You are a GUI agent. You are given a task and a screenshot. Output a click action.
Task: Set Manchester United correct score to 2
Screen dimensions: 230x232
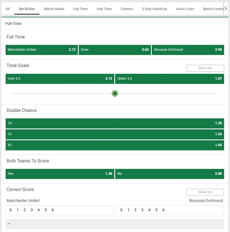[x=25, y=210]
